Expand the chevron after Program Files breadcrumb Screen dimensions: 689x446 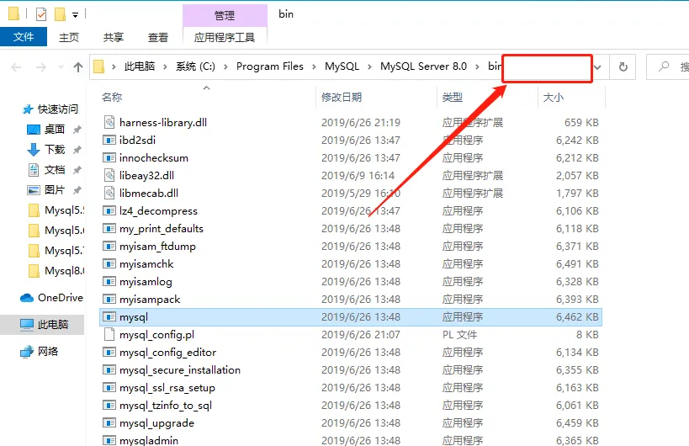(314, 66)
